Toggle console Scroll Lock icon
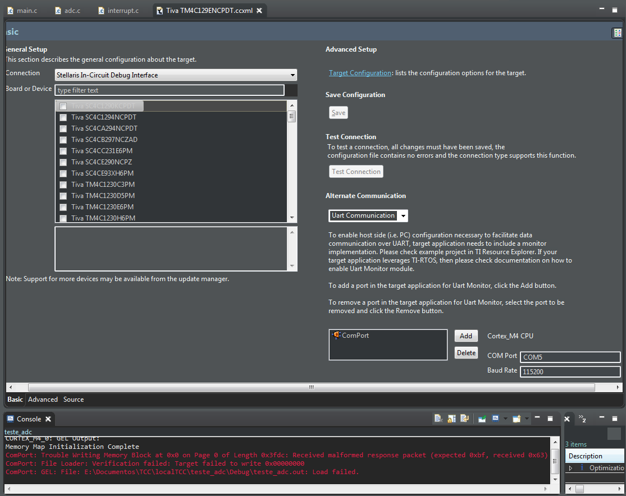This screenshot has width=626, height=496. click(x=451, y=419)
